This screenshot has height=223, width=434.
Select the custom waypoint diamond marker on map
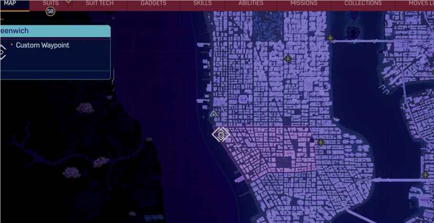pyautogui.click(x=221, y=134)
